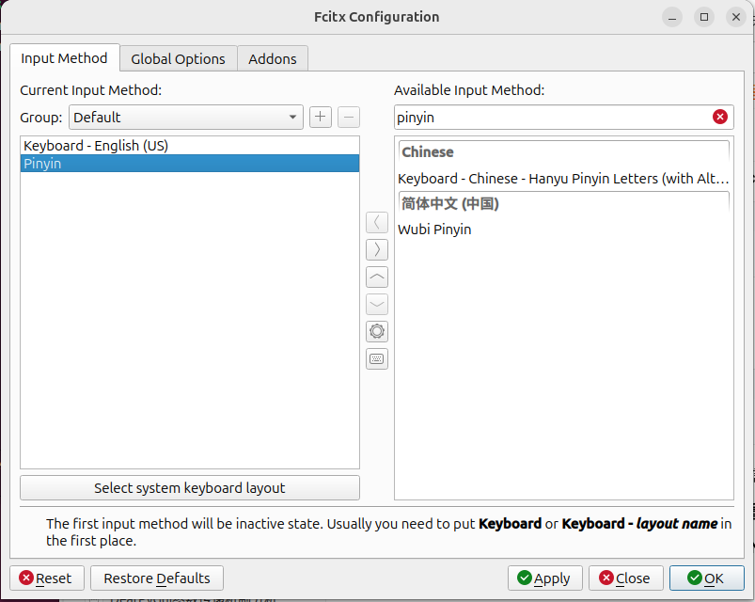Minimize the Fcitx Configuration window
The width and height of the screenshot is (755, 602).
[x=672, y=17]
